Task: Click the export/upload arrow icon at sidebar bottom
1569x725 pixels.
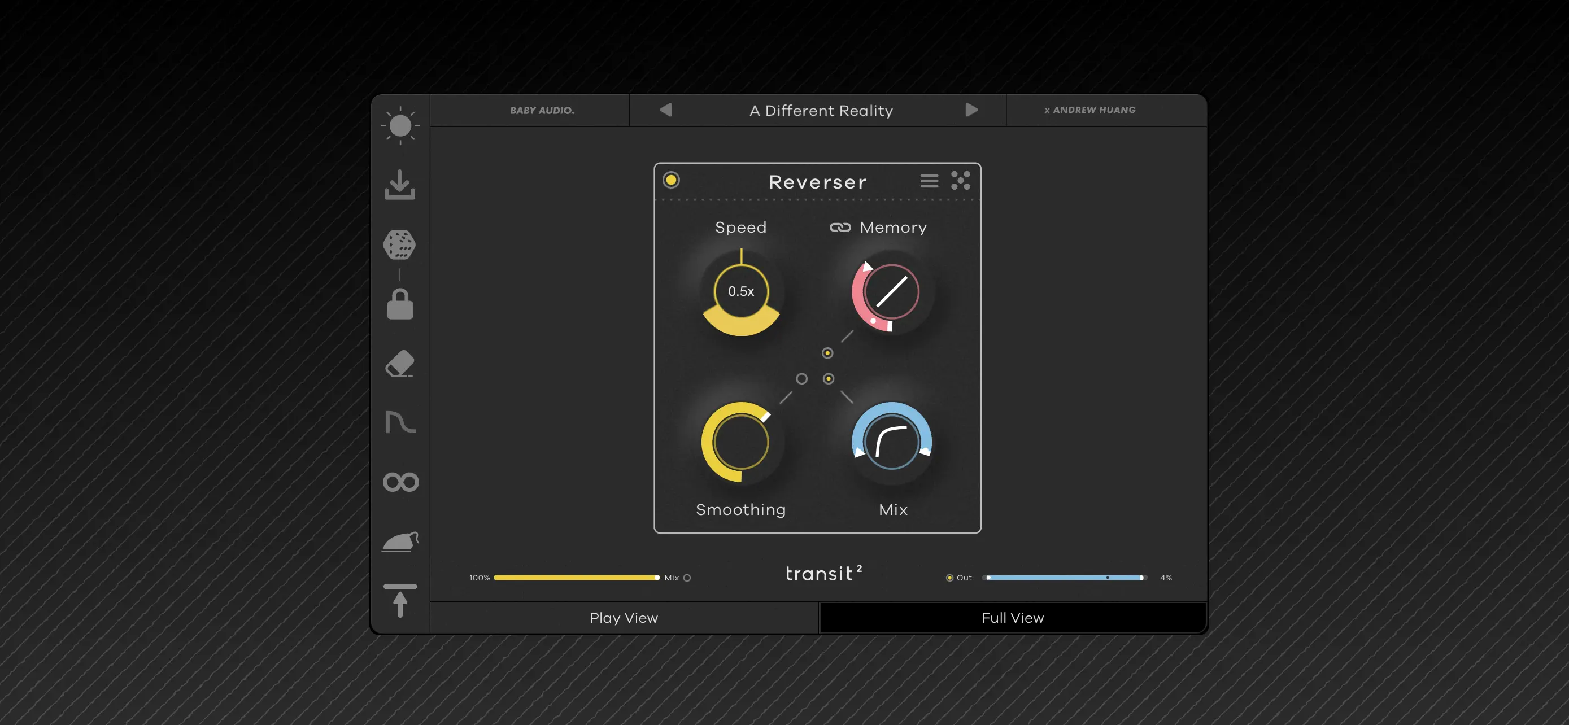Action: pyautogui.click(x=400, y=600)
